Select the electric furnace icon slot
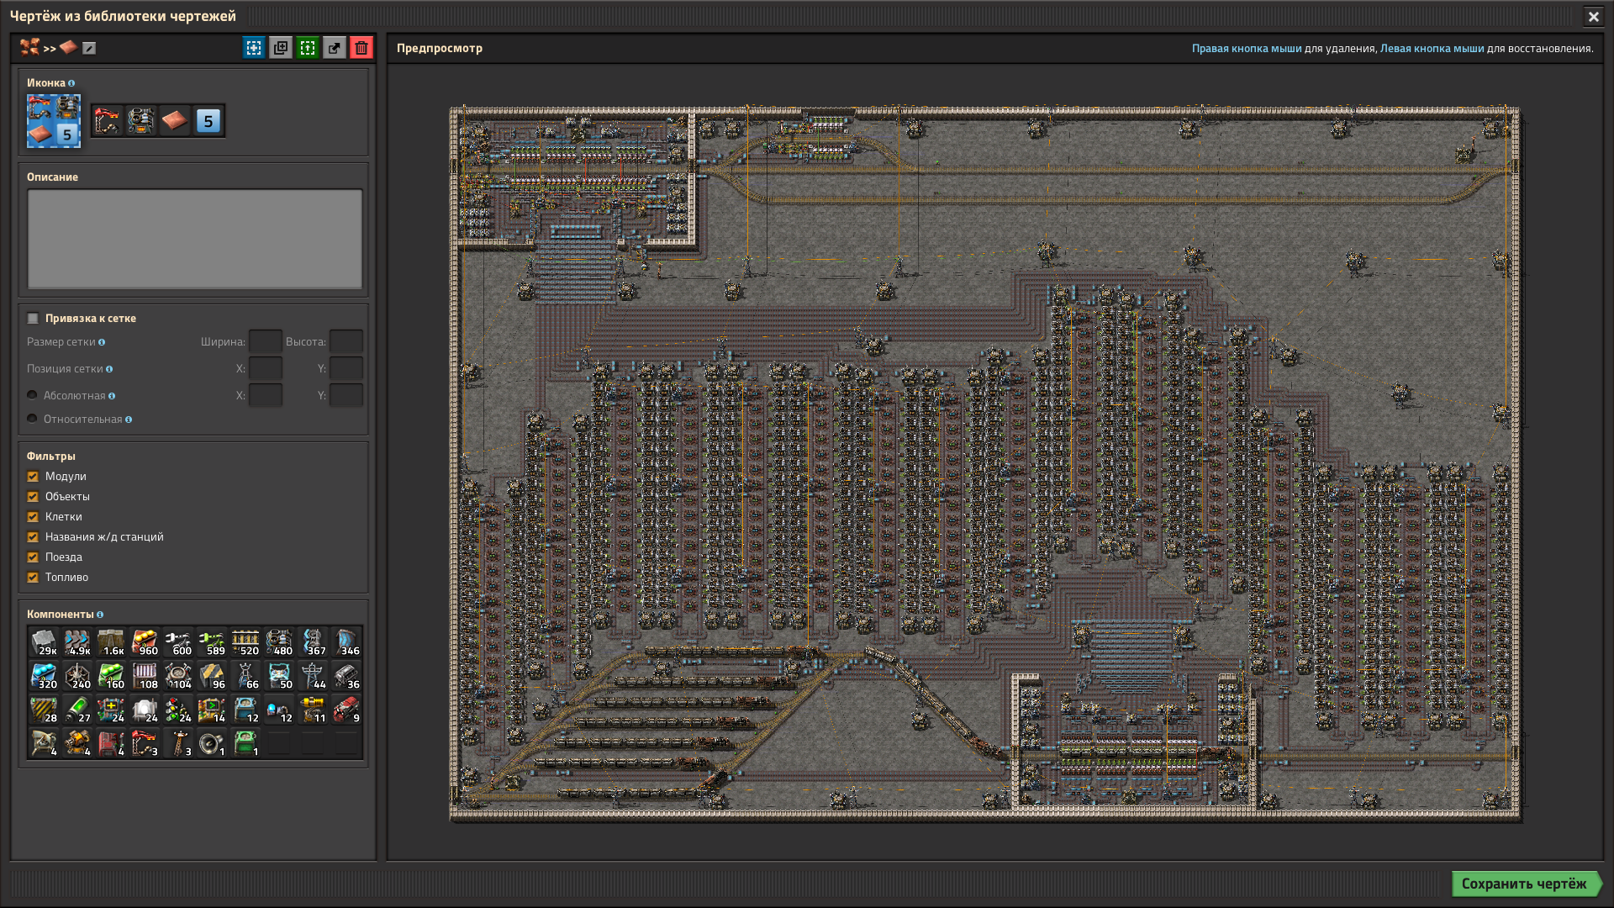 pyautogui.click(x=141, y=121)
